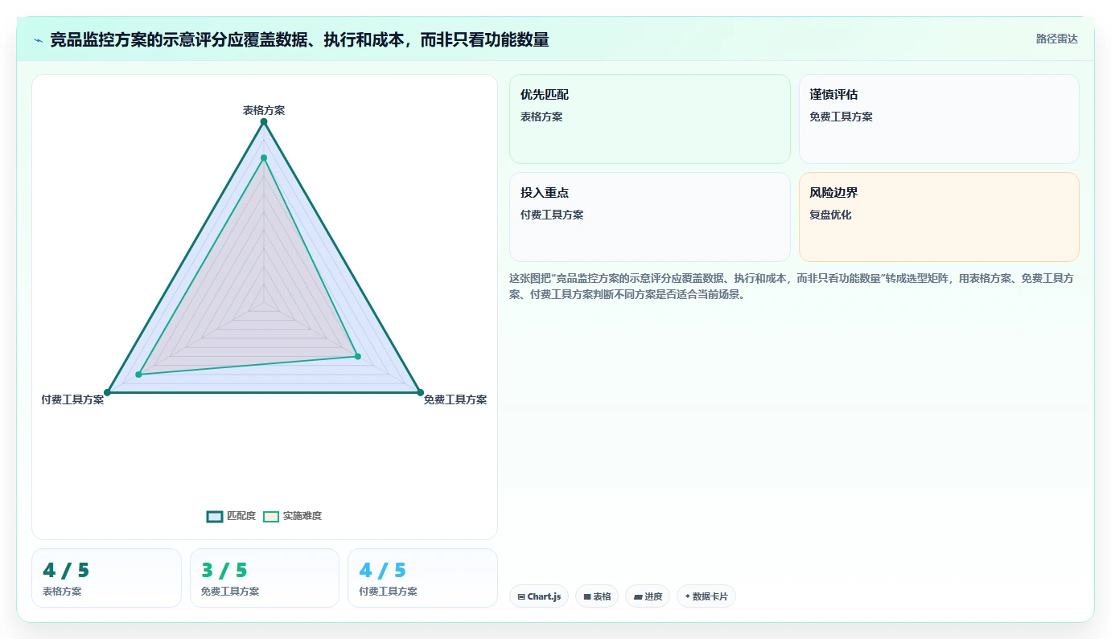This screenshot has width=1111, height=639.
Task: Click the 复盘优化 text in 风险边界 card
Action: point(830,215)
